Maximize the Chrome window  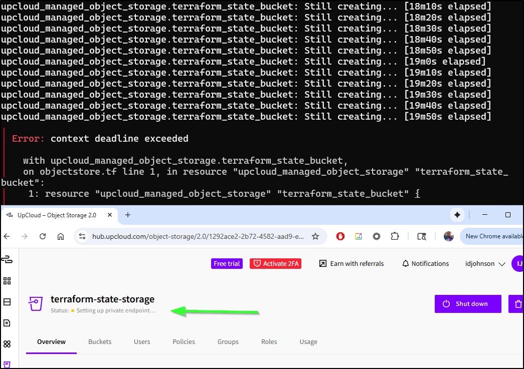pos(507,215)
